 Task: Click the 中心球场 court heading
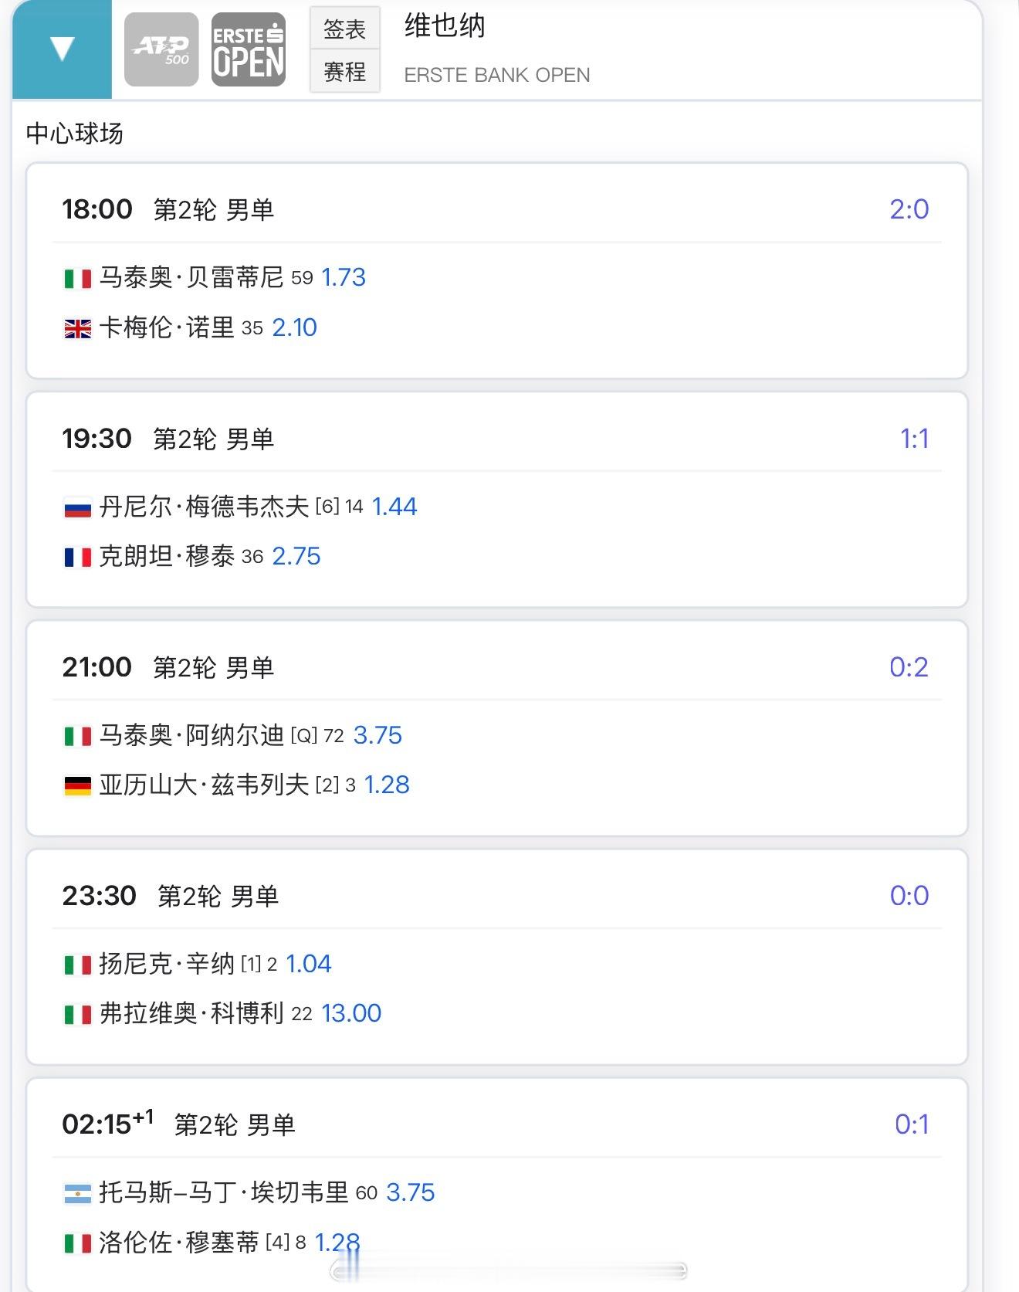(x=75, y=134)
